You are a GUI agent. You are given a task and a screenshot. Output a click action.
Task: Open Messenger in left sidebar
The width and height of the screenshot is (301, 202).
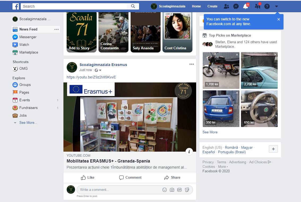(x=24, y=37)
